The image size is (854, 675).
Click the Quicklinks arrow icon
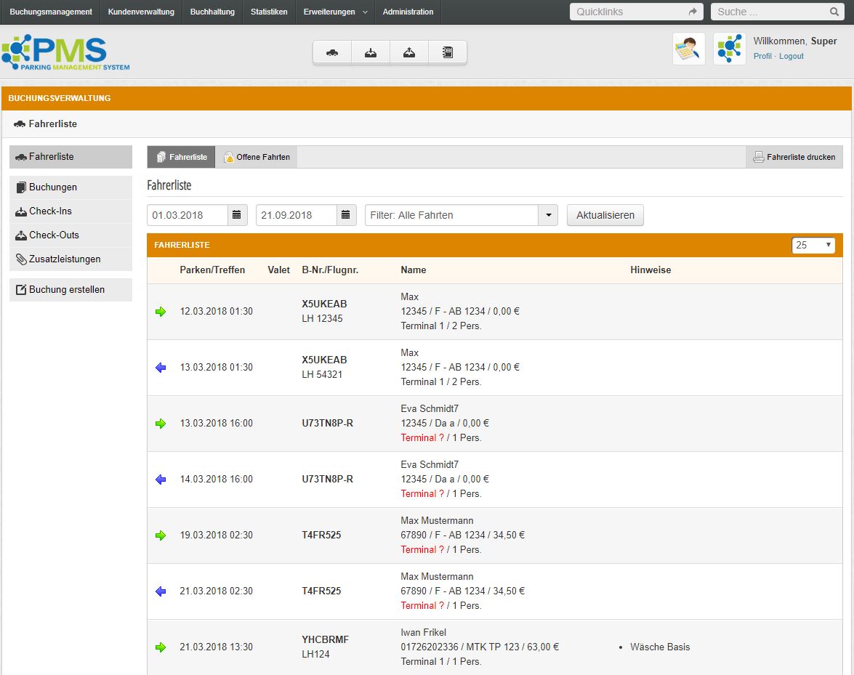point(692,12)
